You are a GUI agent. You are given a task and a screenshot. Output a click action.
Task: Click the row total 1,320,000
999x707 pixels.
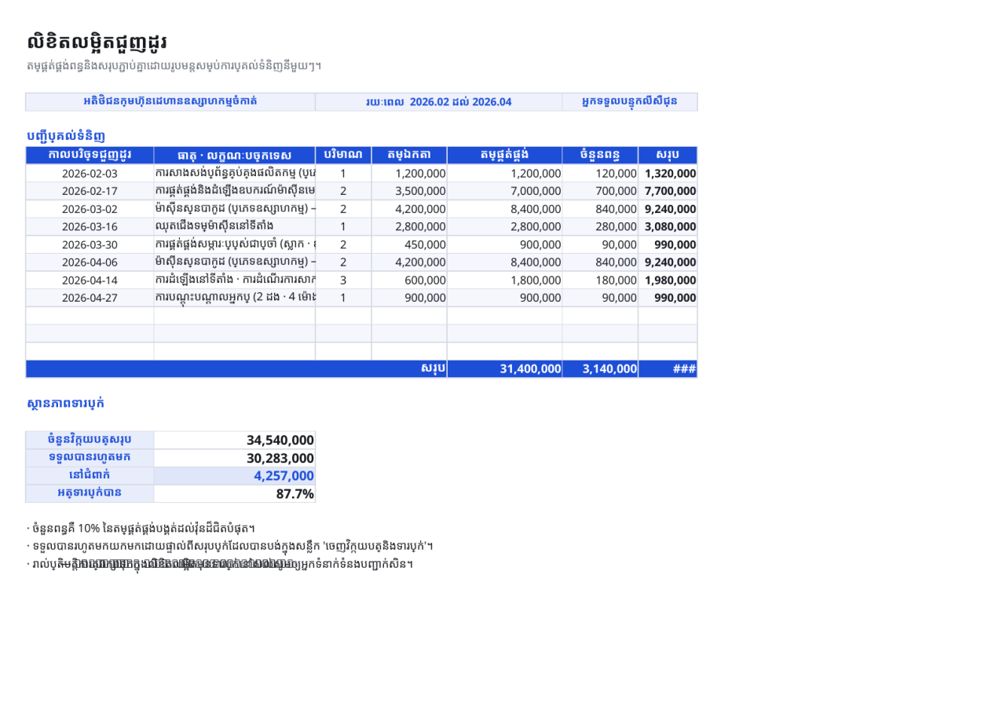(668, 174)
